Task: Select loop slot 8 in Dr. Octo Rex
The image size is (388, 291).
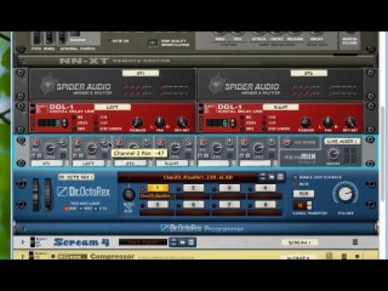Action: pos(266,205)
